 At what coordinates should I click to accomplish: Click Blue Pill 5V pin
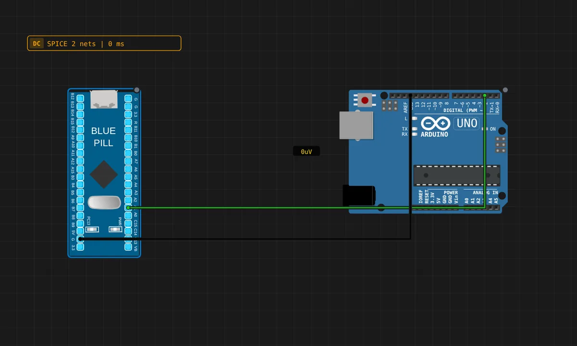80,231
